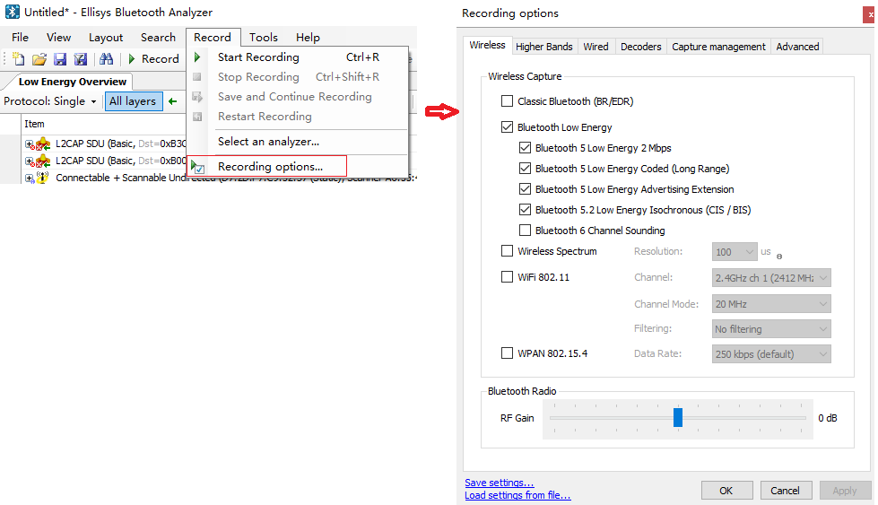
Task: Open the Search menu
Action: pos(158,38)
